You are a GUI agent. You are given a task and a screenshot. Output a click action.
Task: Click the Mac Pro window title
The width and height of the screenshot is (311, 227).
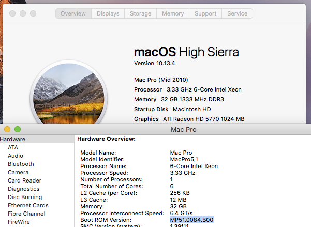[184, 129]
